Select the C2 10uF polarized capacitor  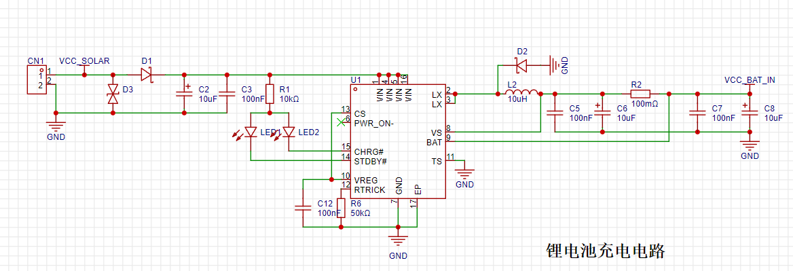pos(183,93)
